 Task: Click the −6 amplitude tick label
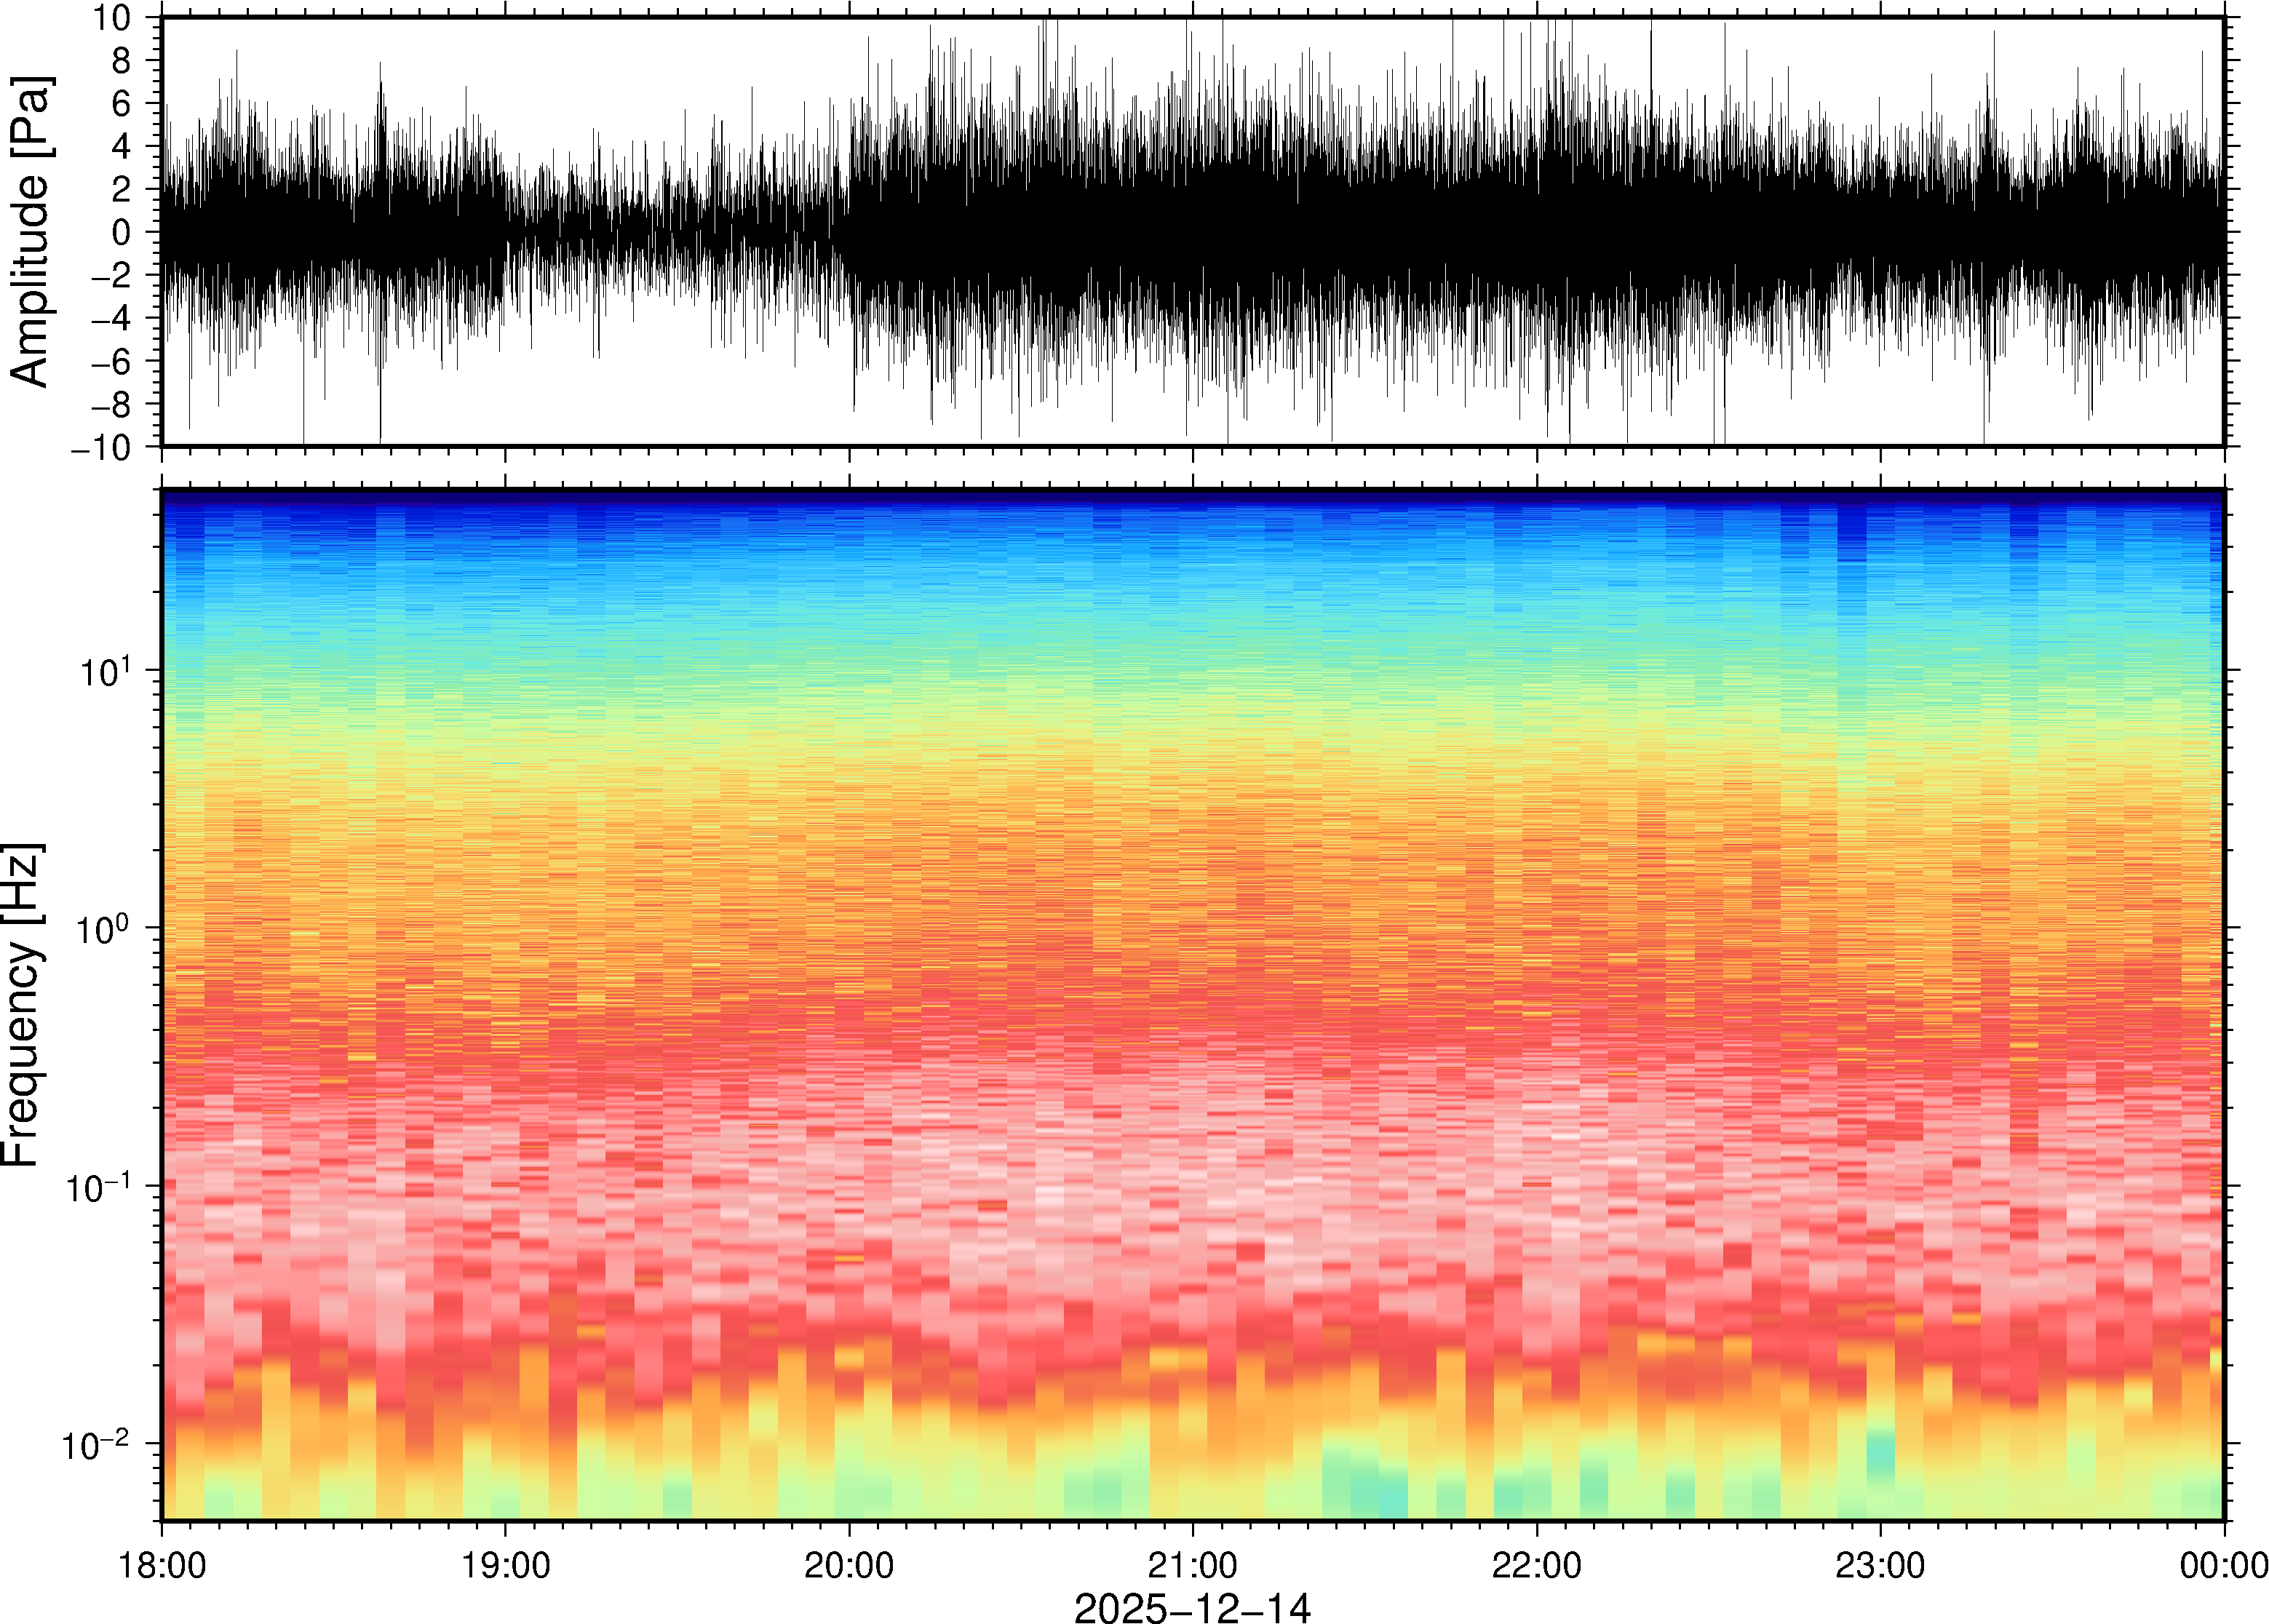tap(110, 361)
